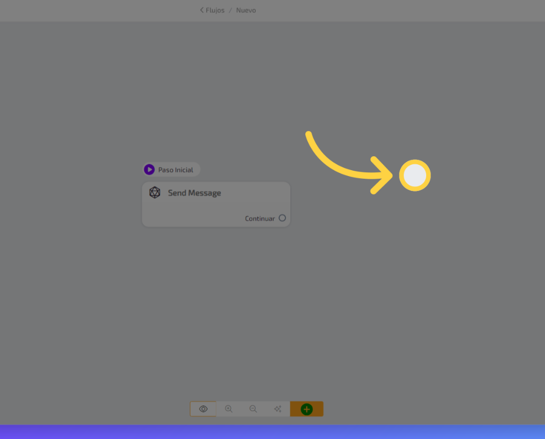The width and height of the screenshot is (545, 439).
Task: Click the sparkle auto-arrange icon in bottom toolbar
Action: click(278, 409)
